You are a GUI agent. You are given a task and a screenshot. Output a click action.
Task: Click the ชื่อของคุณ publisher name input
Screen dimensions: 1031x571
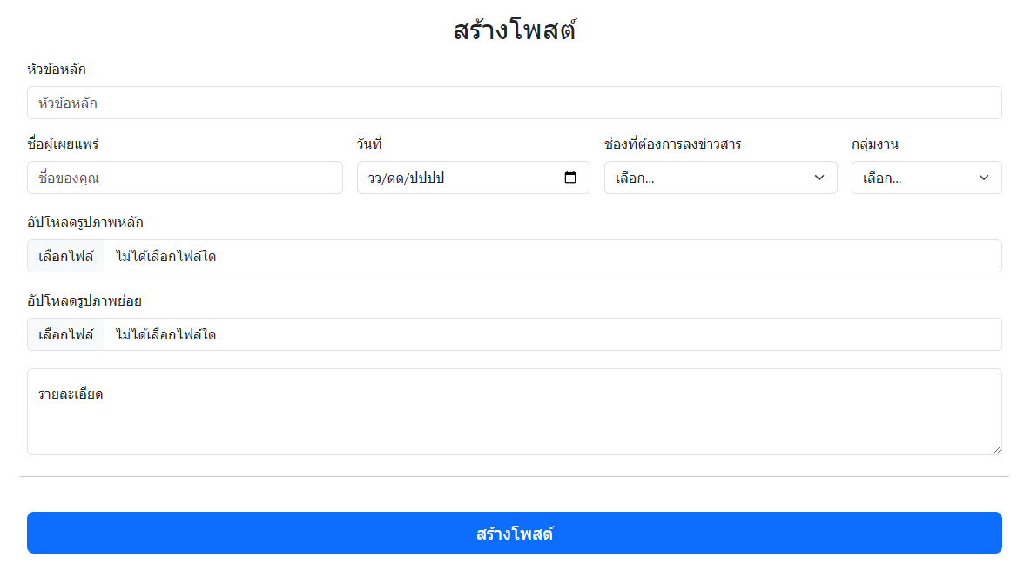185,178
